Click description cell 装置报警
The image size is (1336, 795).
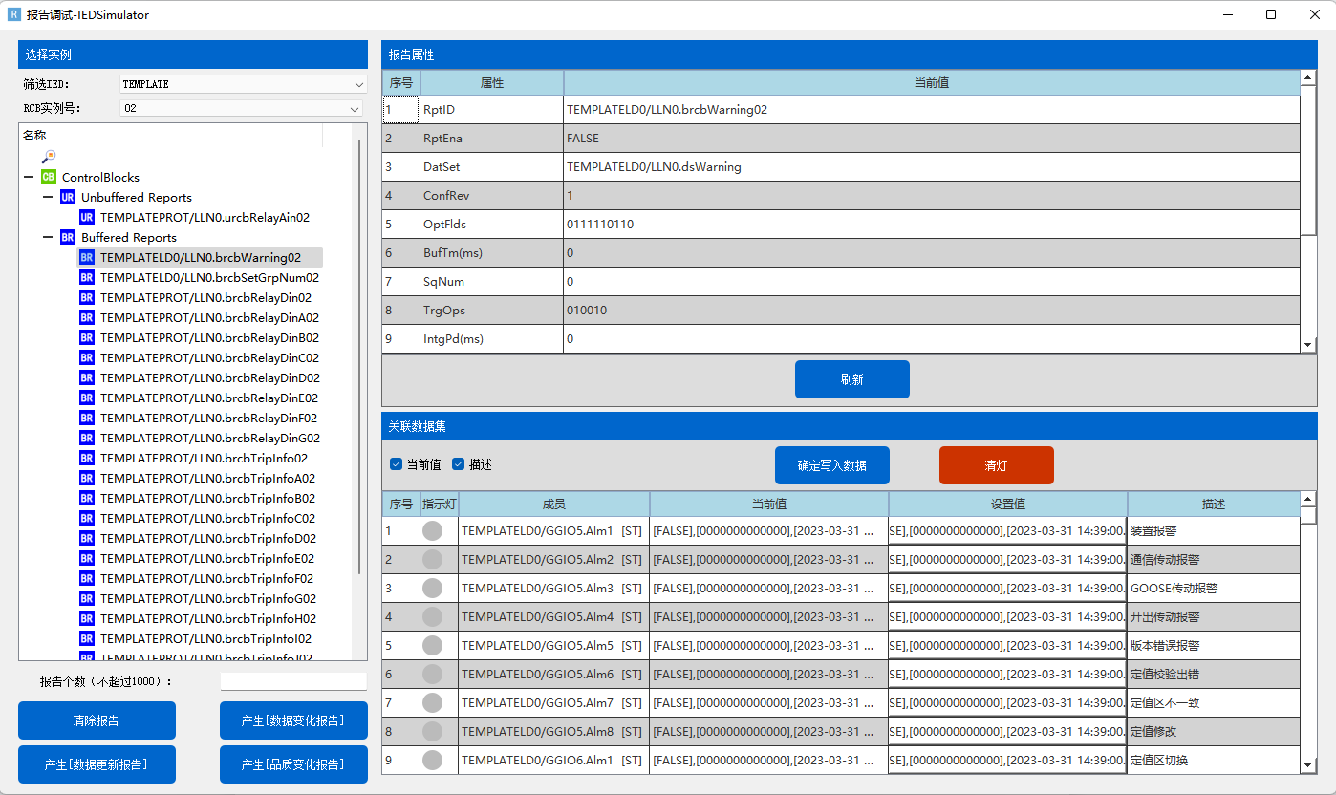1214,530
